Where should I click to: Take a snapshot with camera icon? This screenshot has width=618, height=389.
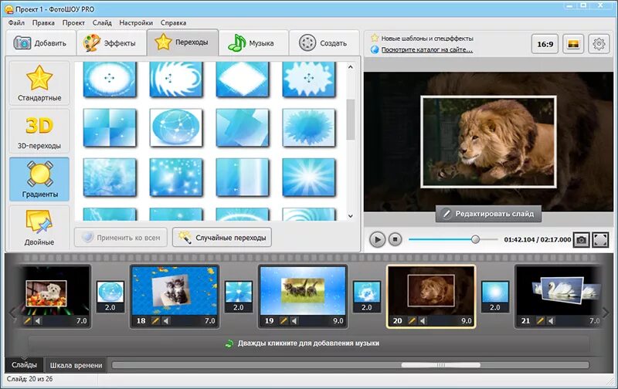pos(582,240)
